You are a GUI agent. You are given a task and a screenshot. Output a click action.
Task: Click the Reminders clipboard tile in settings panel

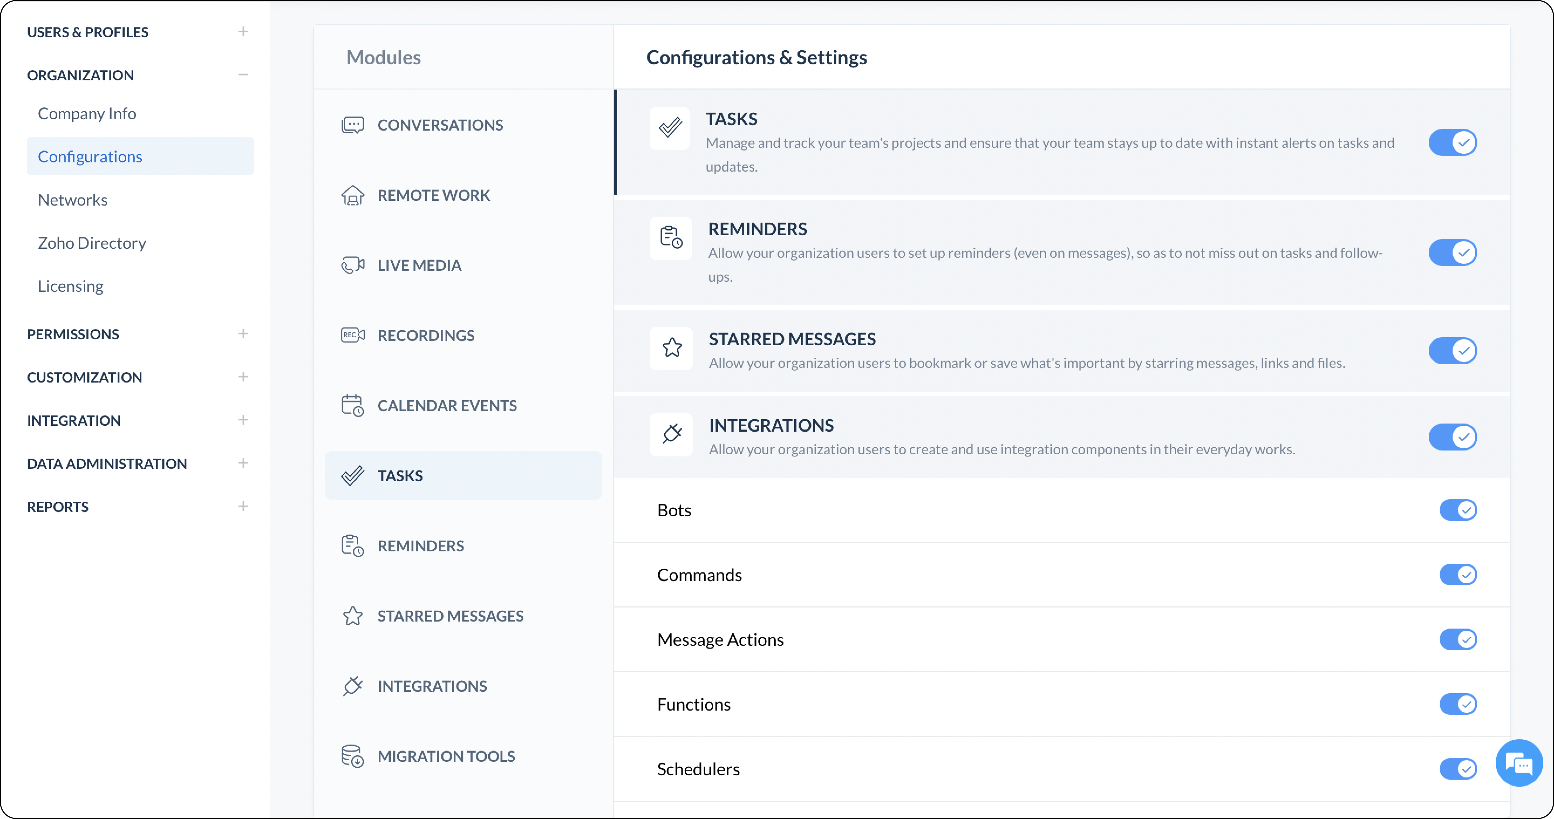[671, 238]
